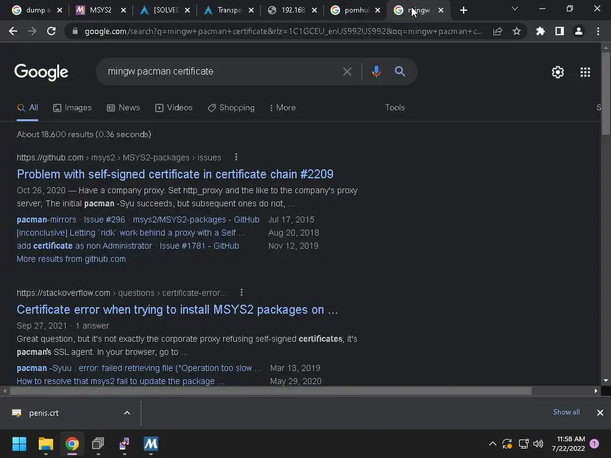This screenshot has width=611, height=458.
Task: Clear the search box with the X
Action: tap(347, 72)
